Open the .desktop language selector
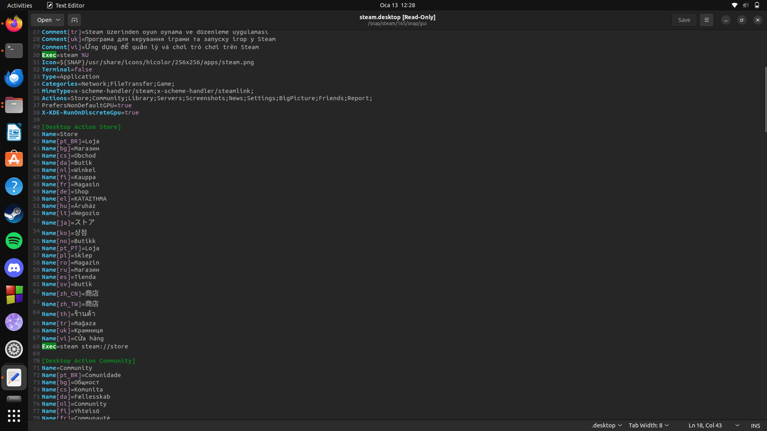Screen dimensions: 767x431 tap(606, 425)
